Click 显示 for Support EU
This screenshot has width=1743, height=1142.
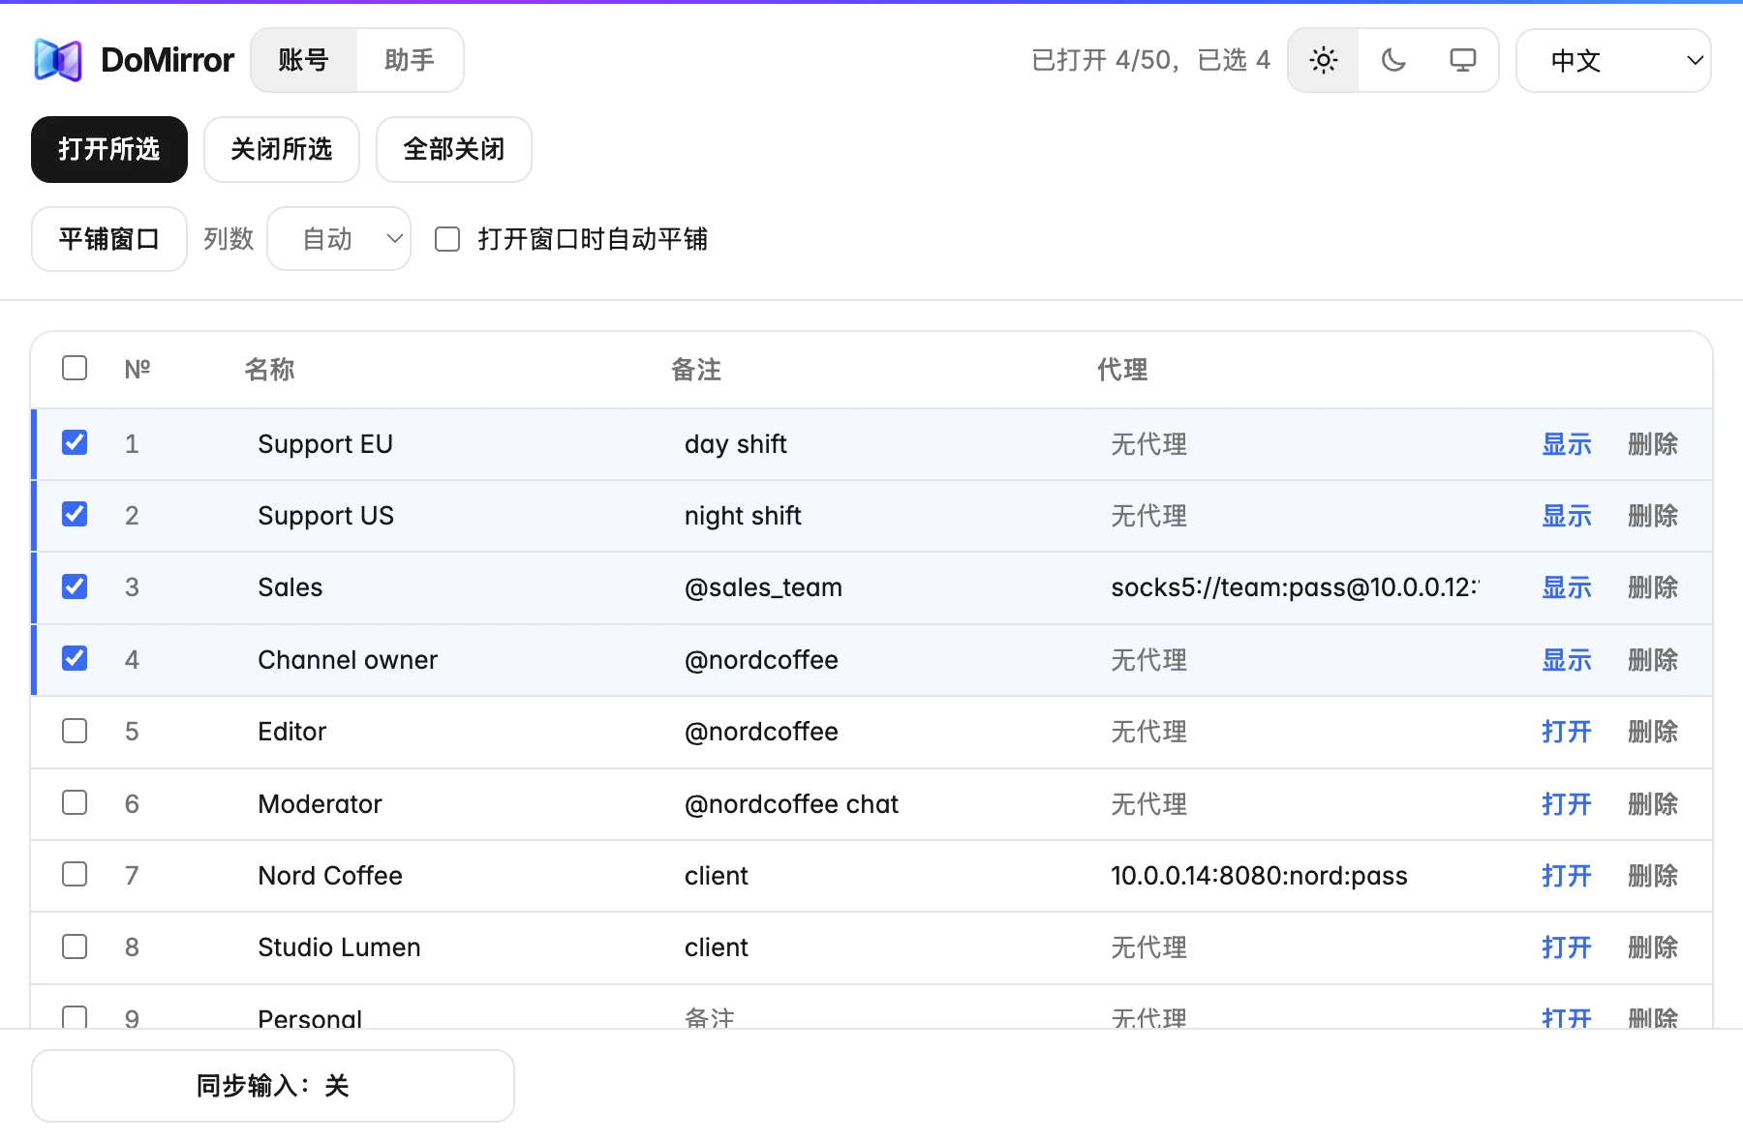[x=1567, y=444]
